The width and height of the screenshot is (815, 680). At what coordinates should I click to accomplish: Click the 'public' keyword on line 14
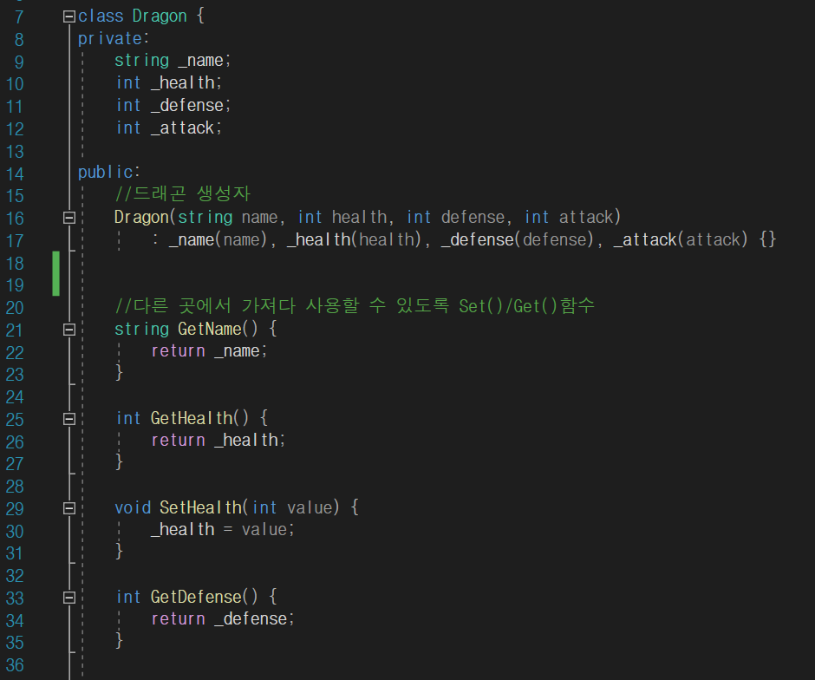point(106,172)
